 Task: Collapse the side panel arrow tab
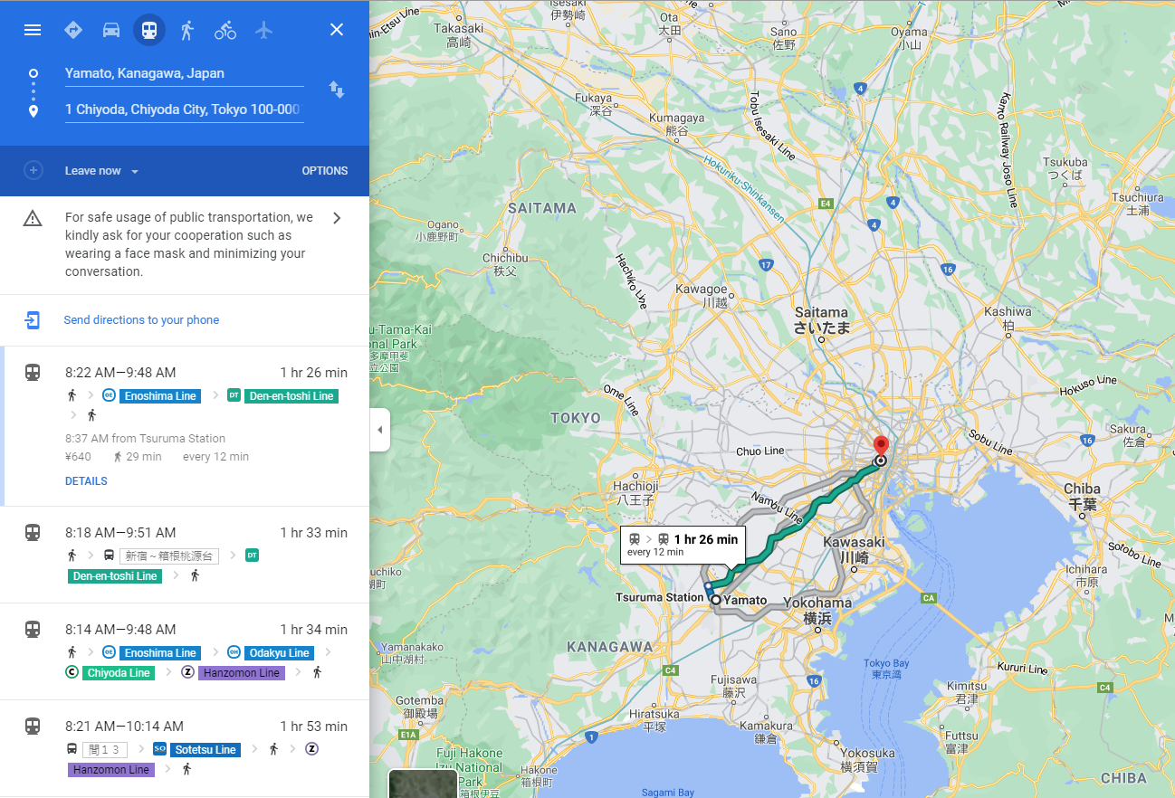380,430
